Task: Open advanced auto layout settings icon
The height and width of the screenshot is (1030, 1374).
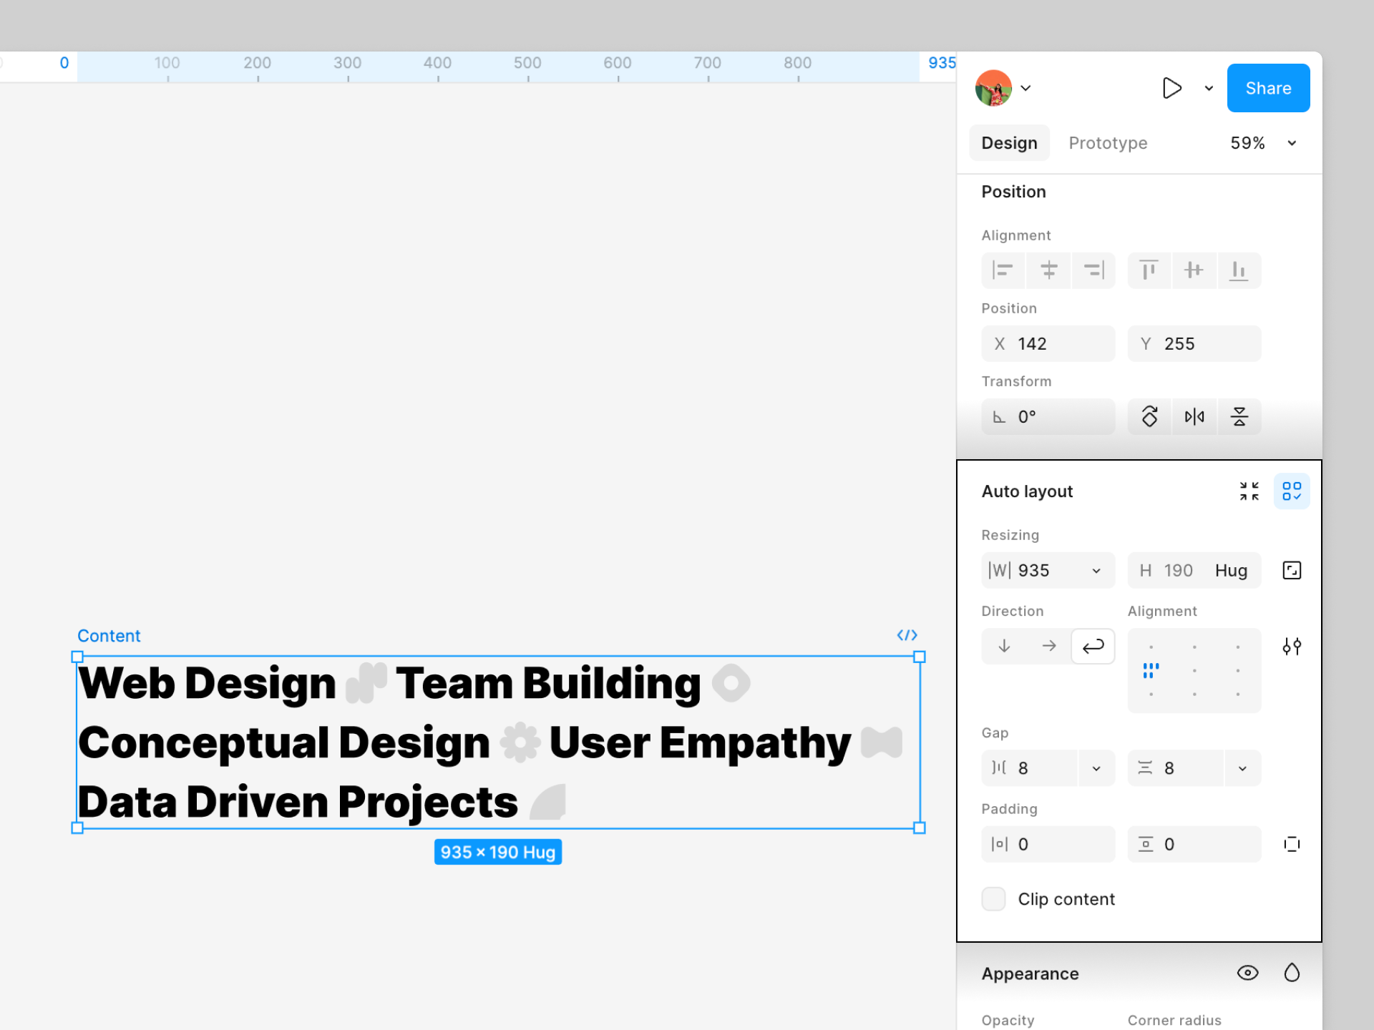Action: coord(1292,647)
